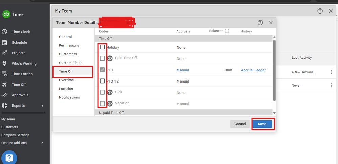The width and height of the screenshot is (338, 164).
Task: Tick the Vacation time off checkbox
Action: (102, 103)
